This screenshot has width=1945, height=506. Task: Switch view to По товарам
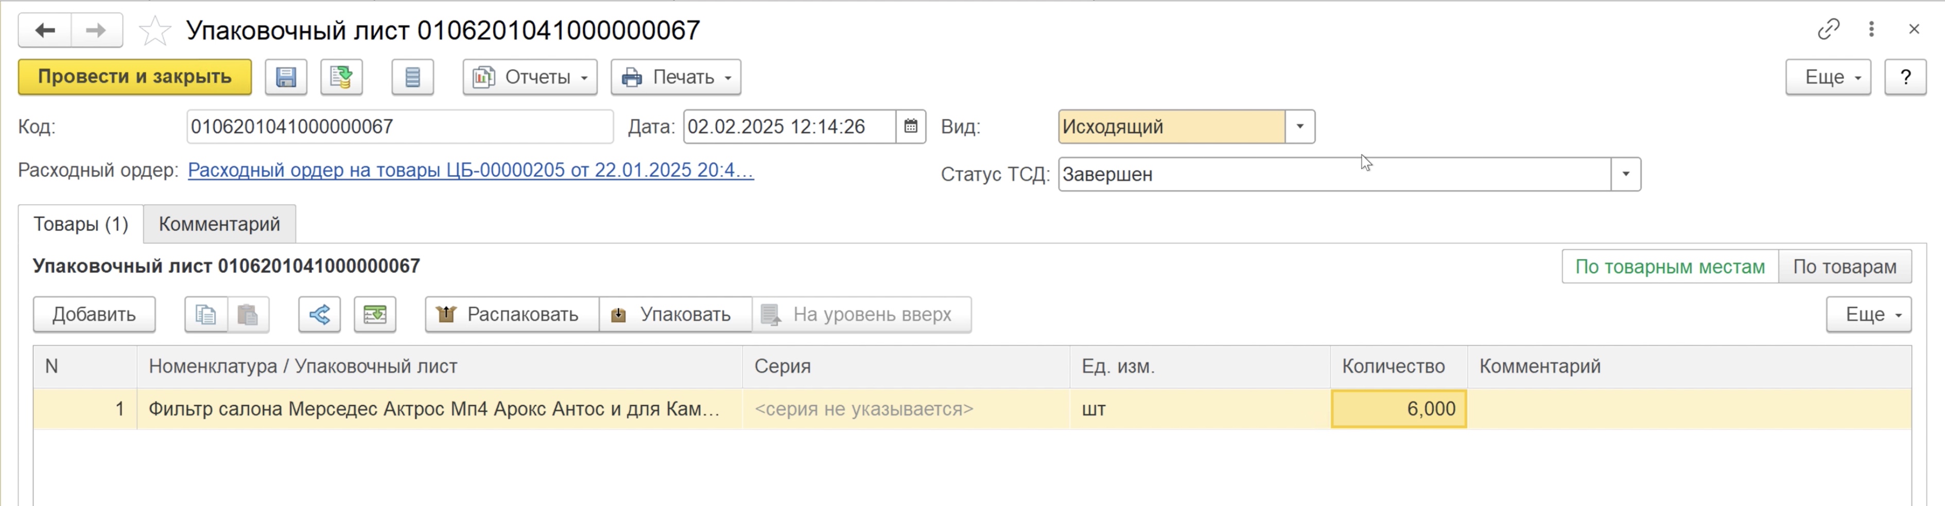pyautogui.click(x=1845, y=267)
